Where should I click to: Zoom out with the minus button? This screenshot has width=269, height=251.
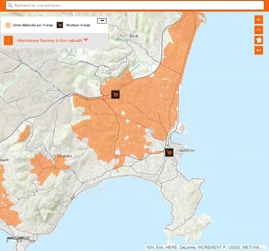pyautogui.click(x=259, y=30)
